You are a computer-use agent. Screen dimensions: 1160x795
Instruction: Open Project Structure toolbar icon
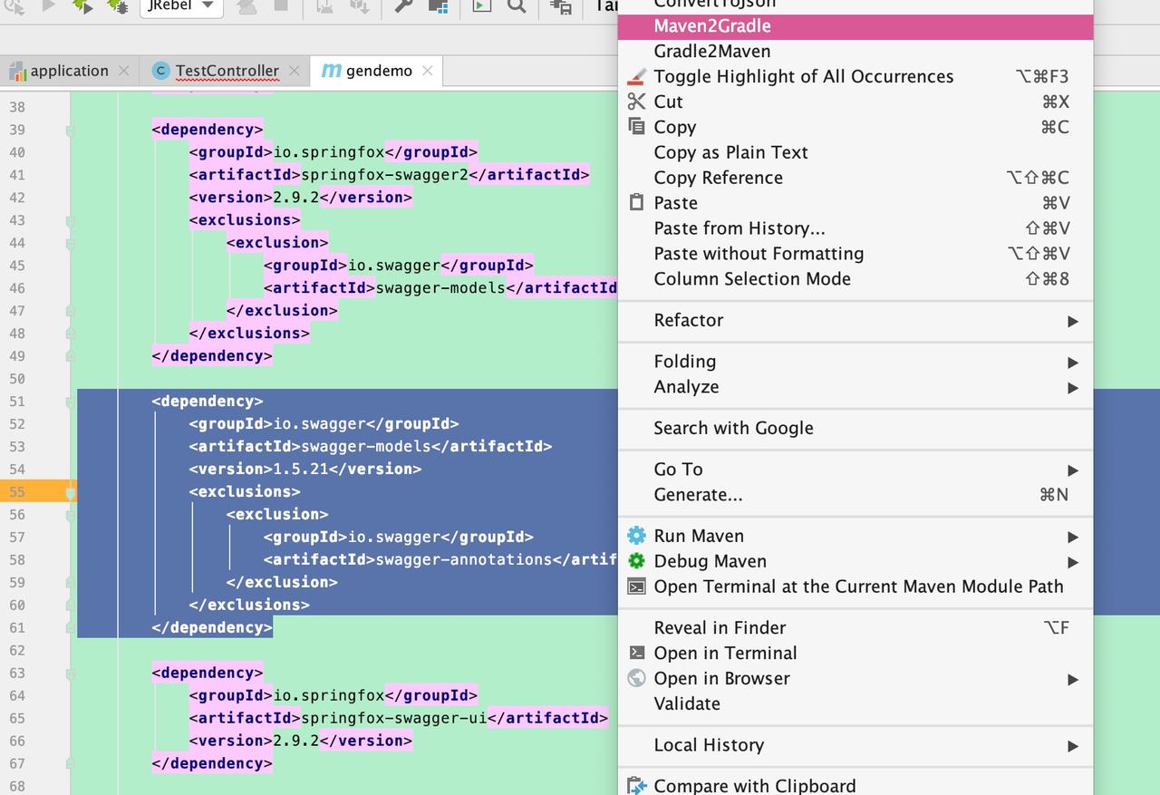pyautogui.click(x=438, y=5)
